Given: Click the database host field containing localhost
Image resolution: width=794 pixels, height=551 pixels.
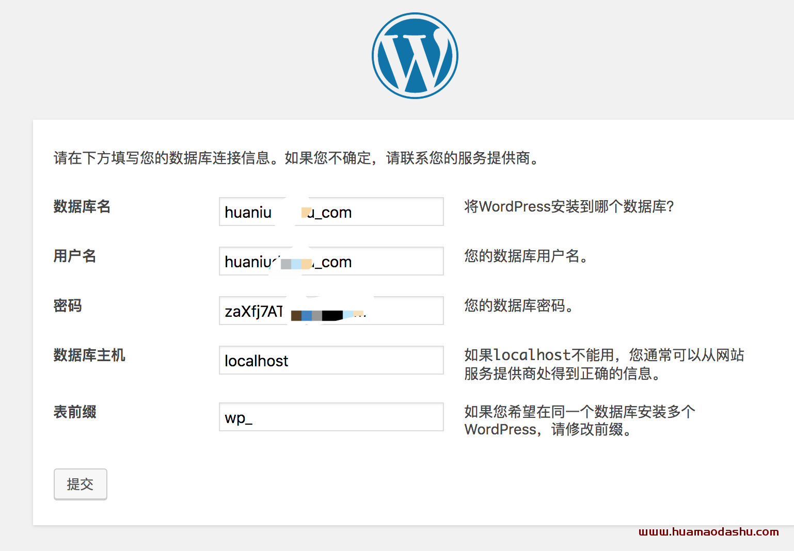Looking at the screenshot, I should click(x=331, y=360).
